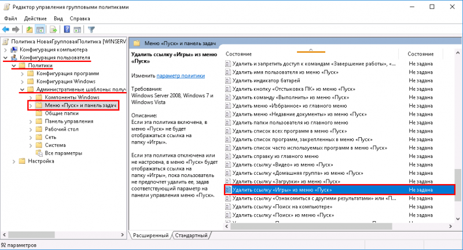Click folder icon next to «Система»
This screenshot has width=463, height=250.
(x=39, y=145)
